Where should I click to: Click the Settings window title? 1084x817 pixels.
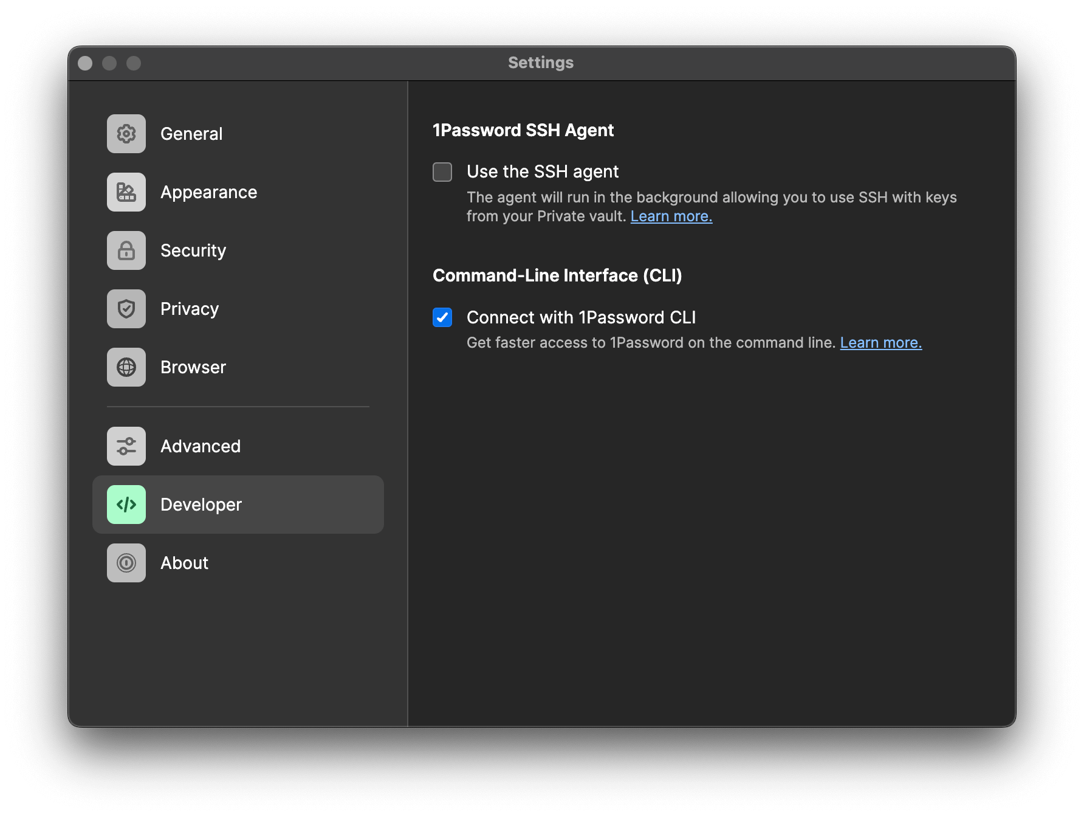(x=541, y=63)
